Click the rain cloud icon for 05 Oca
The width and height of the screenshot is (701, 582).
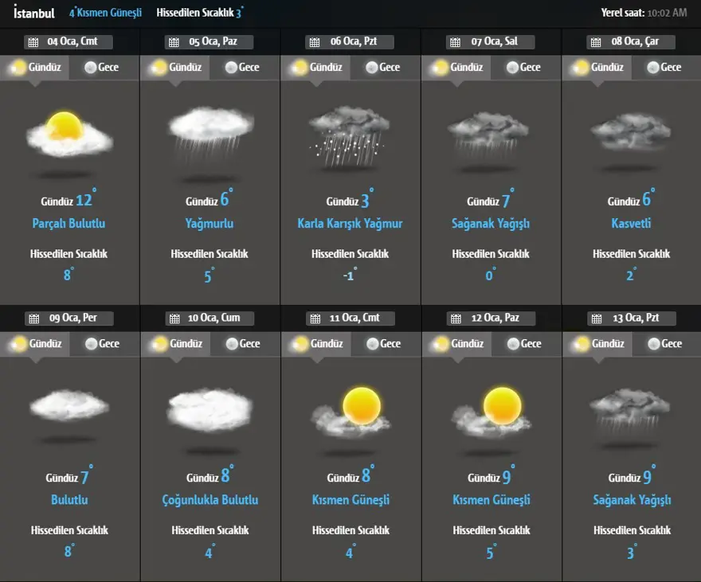210,130
